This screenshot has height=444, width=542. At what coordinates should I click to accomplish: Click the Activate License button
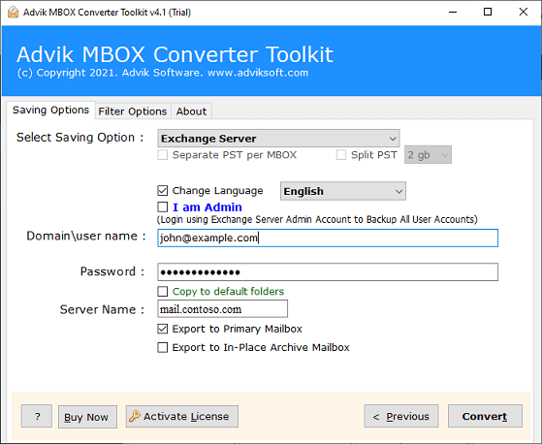click(x=182, y=416)
